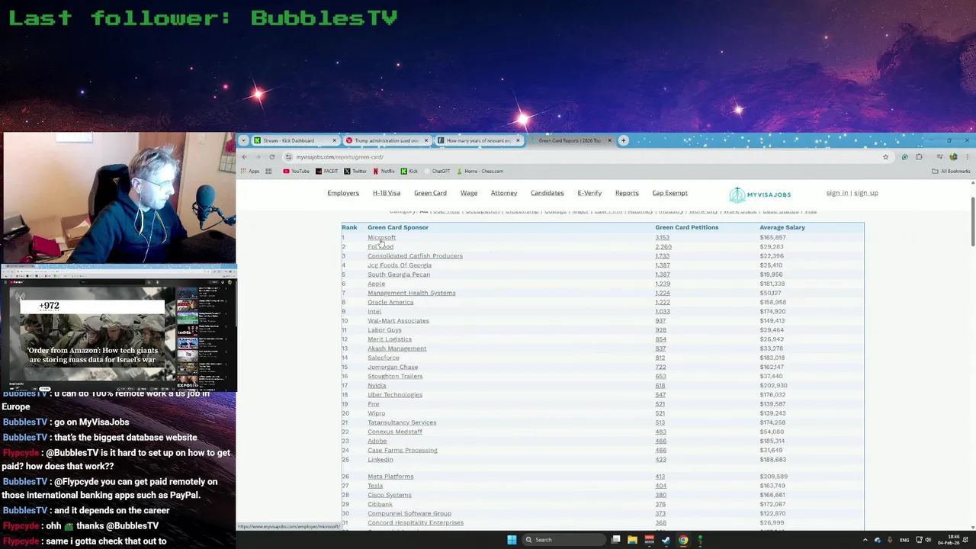Image resolution: width=976 pixels, height=549 pixels.
Task: Open the All Bookmarks folder
Action: point(950,171)
